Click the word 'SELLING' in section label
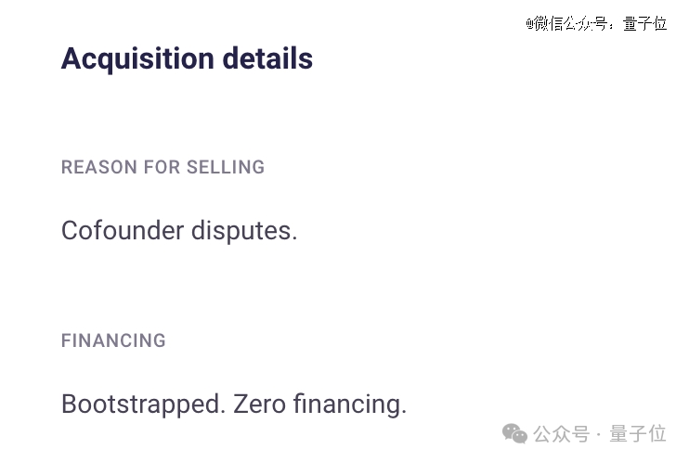Screen dimensions: 689x462 [x=226, y=167]
